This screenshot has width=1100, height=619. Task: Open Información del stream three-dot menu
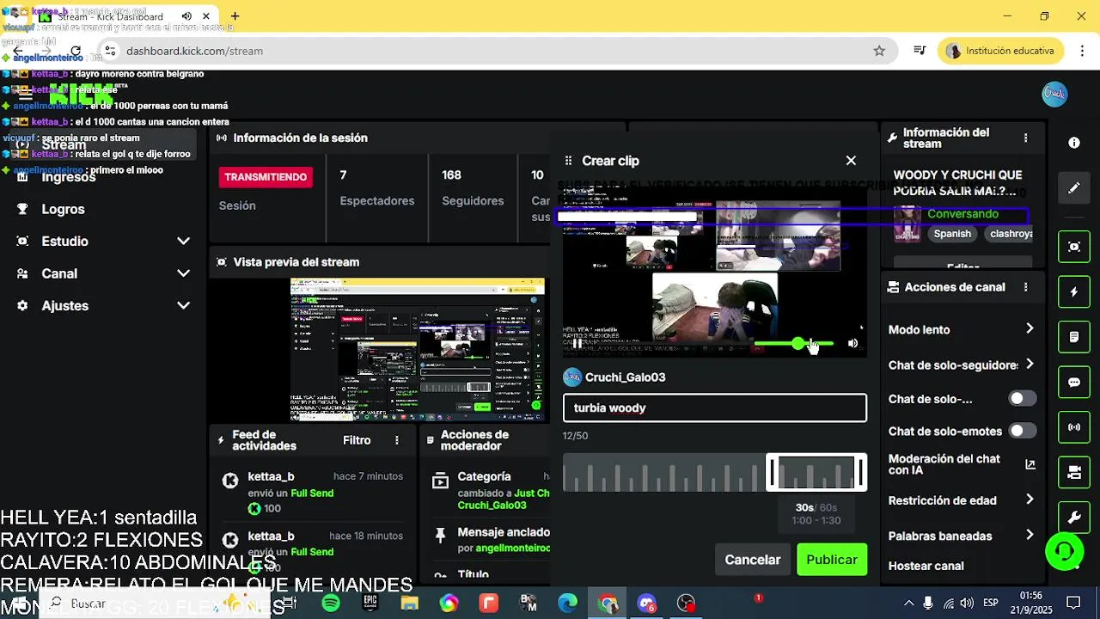[x=1025, y=138]
